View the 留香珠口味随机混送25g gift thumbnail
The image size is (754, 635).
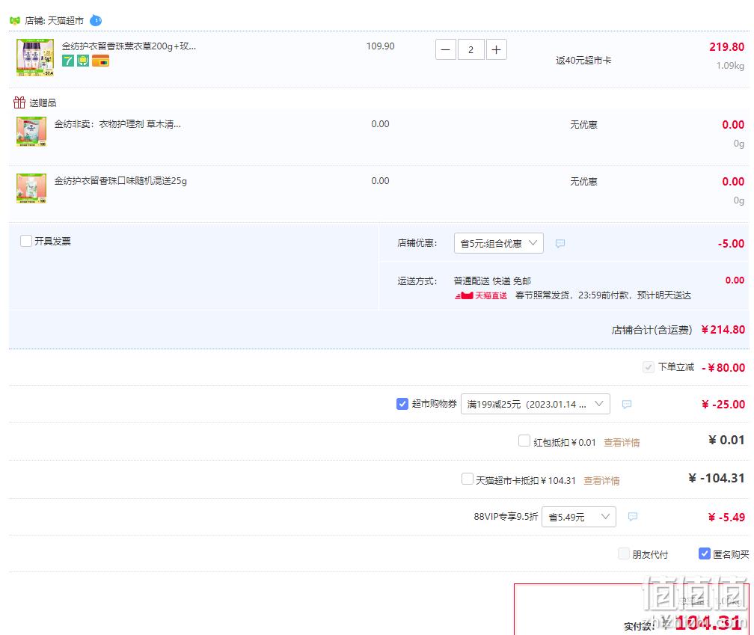[x=31, y=188]
